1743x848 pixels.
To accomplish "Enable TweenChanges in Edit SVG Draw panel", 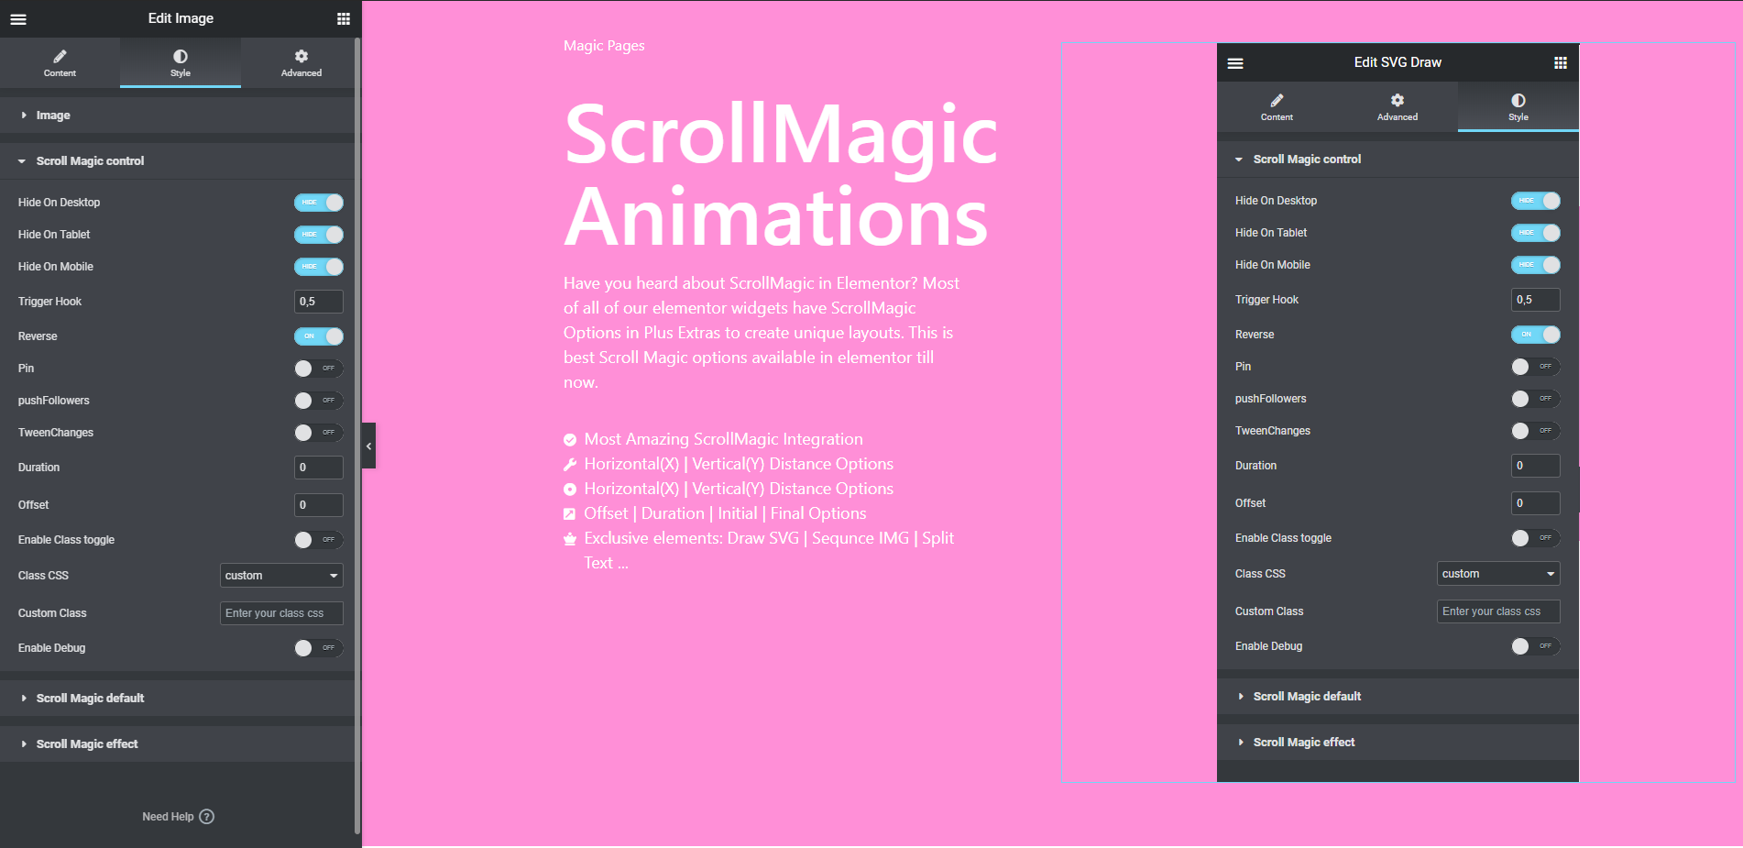I will [1536, 431].
